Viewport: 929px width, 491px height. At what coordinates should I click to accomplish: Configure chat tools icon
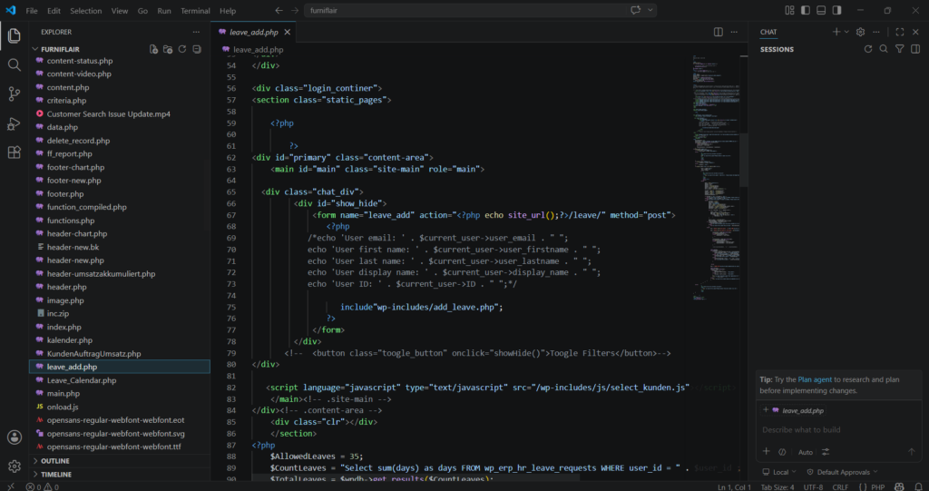pos(826,452)
